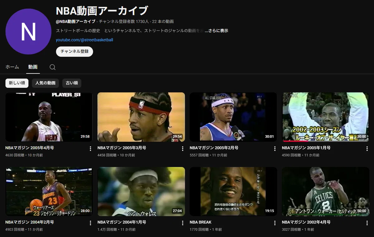Open video title NBAマガジン 2005年2月号
374x237 pixels.
pos(214,148)
